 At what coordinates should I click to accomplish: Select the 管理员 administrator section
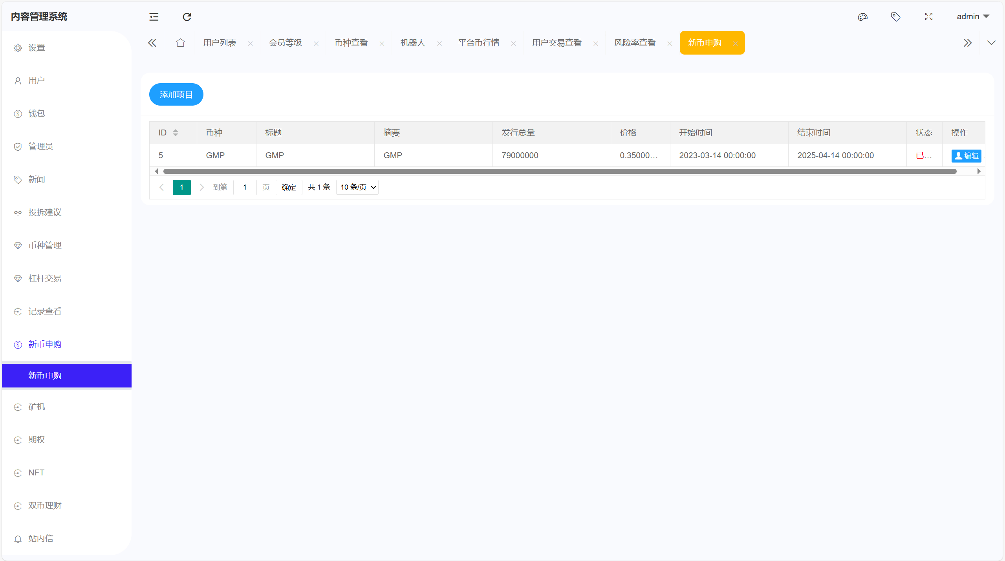pyautogui.click(x=40, y=146)
